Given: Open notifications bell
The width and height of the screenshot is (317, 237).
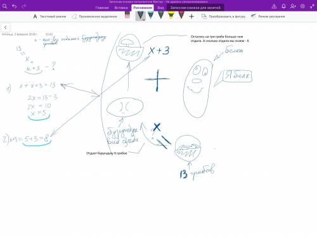Looking at the screenshot, I should (x=283, y=6).
